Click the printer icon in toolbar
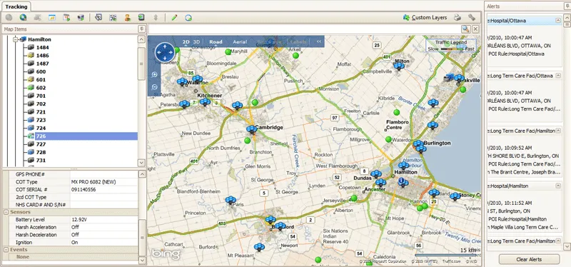 pyautogui.click(x=458, y=17)
